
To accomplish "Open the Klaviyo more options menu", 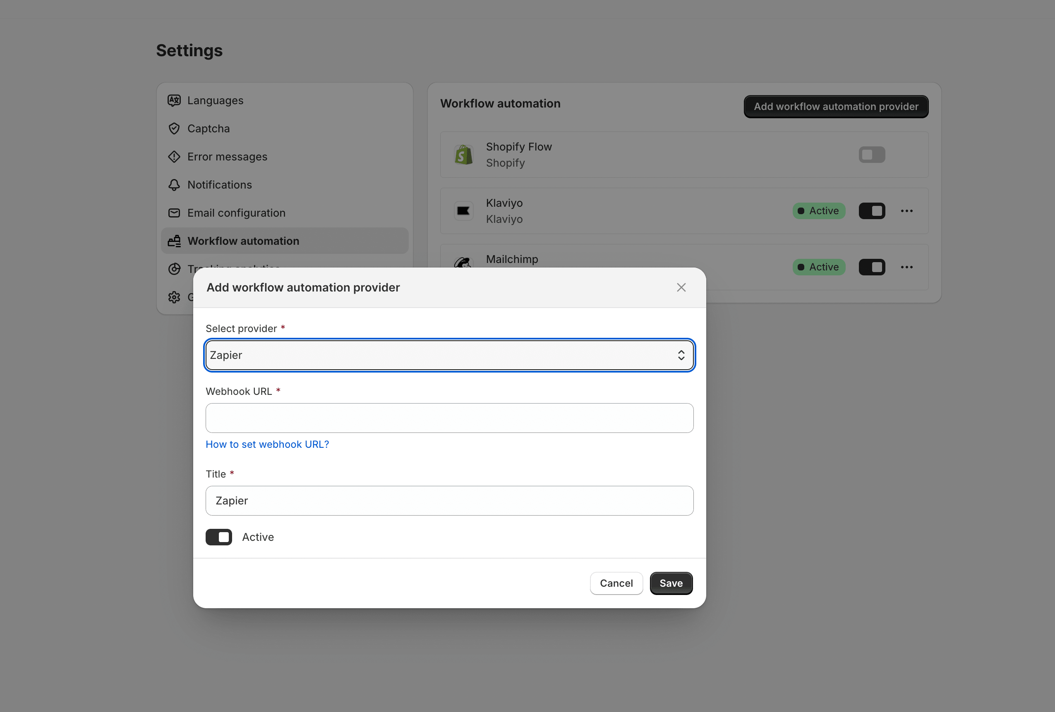I will pyautogui.click(x=906, y=211).
